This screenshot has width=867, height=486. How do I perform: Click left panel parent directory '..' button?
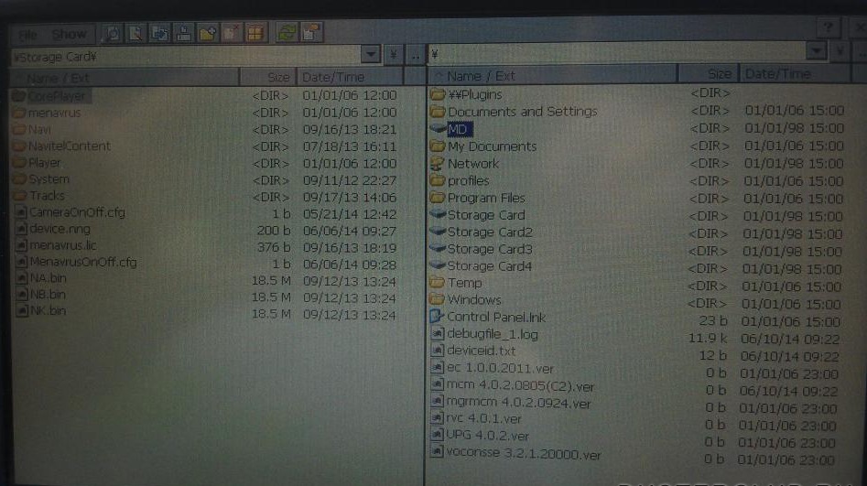click(x=416, y=55)
